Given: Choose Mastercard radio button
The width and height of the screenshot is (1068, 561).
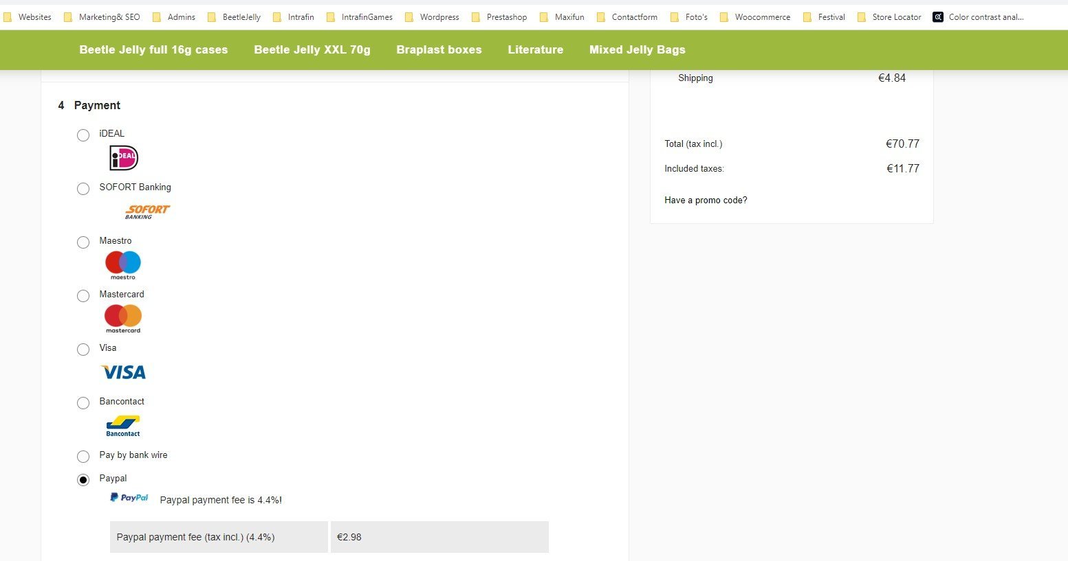Looking at the screenshot, I should (83, 296).
